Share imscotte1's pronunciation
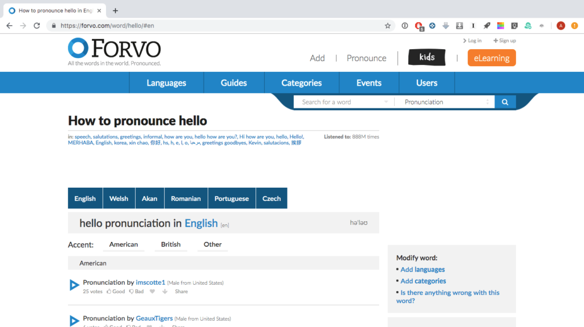Image resolution: width=584 pixels, height=327 pixels. 181,292
